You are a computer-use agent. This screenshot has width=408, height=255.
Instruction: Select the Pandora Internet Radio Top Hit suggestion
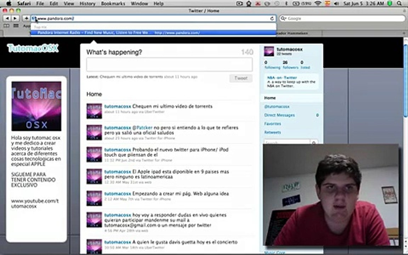153,33
